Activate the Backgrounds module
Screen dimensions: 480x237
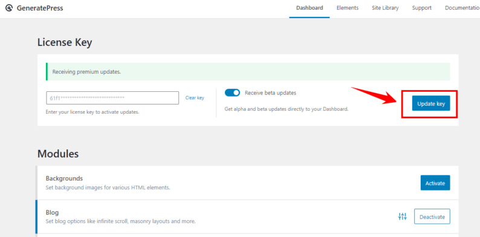pos(435,183)
